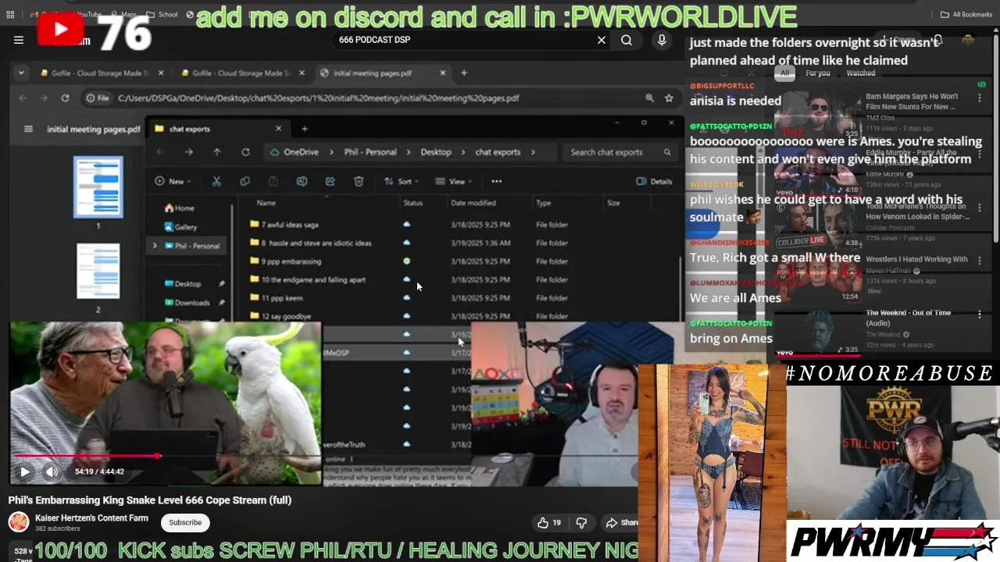This screenshot has width=1000, height=562.
Task: Go up one folder in Explorer
Action: pos(217,152)
